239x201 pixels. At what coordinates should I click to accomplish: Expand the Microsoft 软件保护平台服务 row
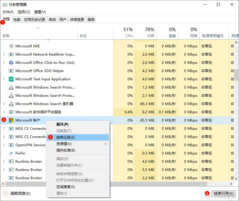point(4,112)
